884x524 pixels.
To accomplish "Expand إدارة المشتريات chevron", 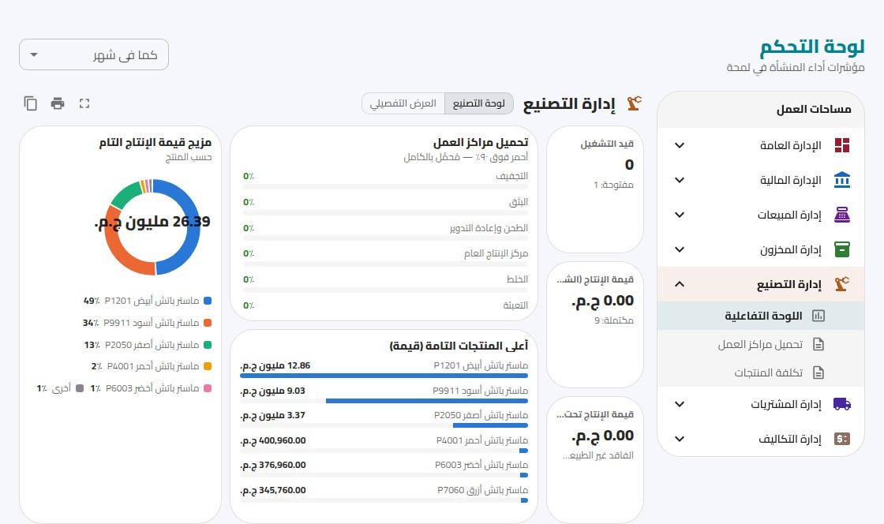I will click(x=680, y=404).
